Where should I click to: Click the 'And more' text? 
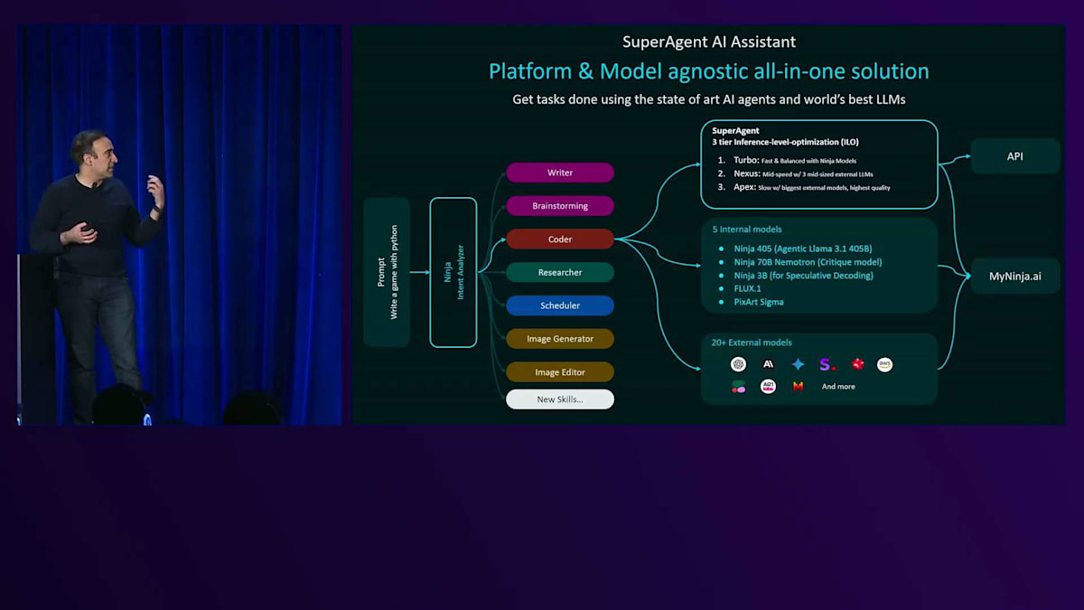click(x=838, y=387)
